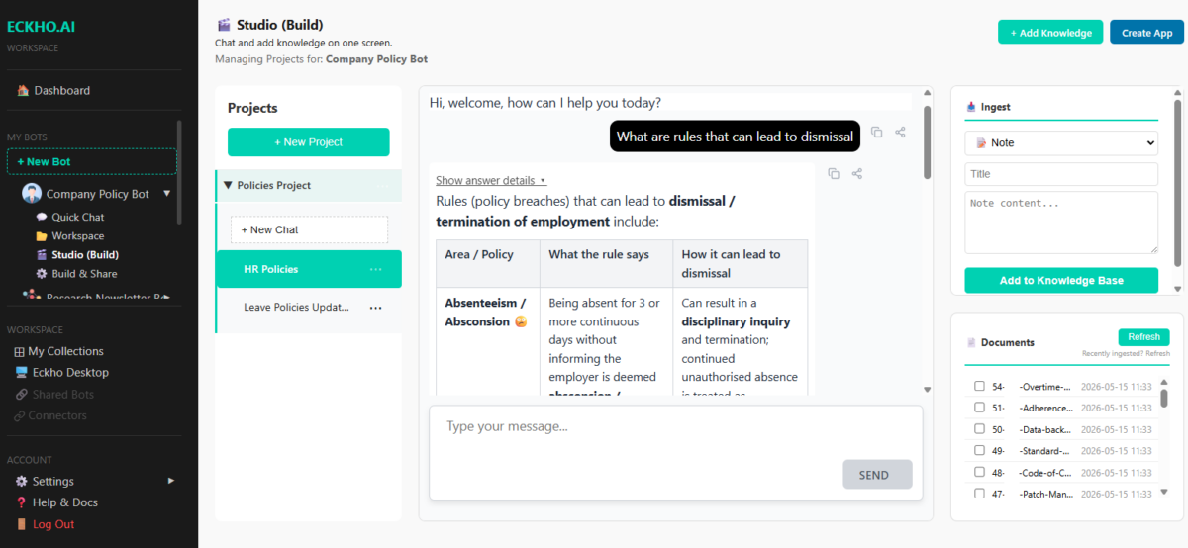1188x548 pixels.
Task: Tick the checkbox for document 49 Standard
Action: (979, 450)
